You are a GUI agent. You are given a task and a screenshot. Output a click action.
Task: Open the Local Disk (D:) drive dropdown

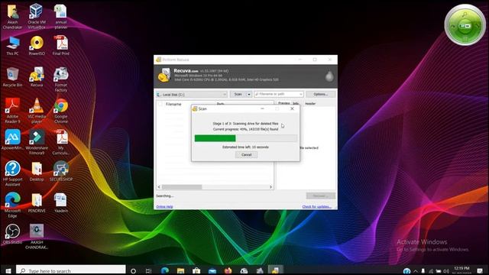tap(192, 94)
